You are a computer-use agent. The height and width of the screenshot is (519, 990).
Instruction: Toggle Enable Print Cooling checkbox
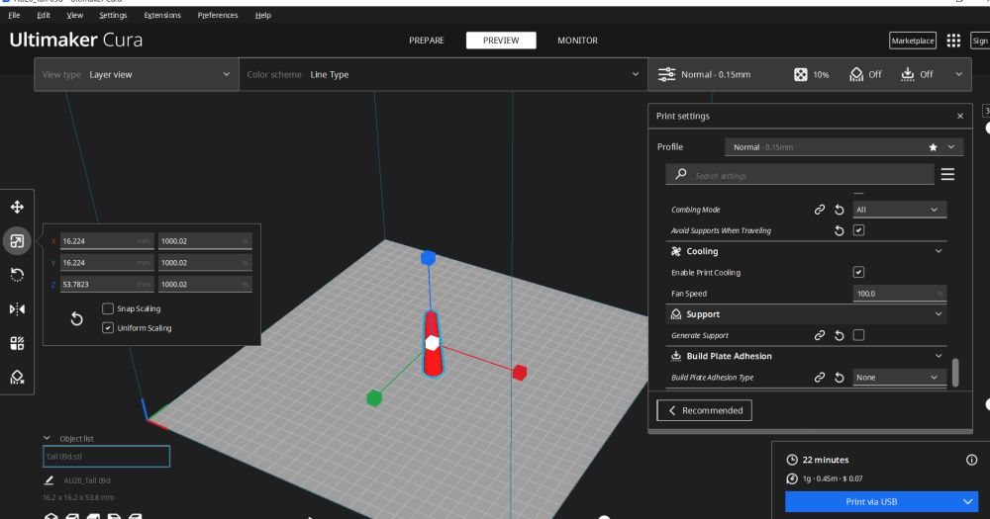point(858,273)
